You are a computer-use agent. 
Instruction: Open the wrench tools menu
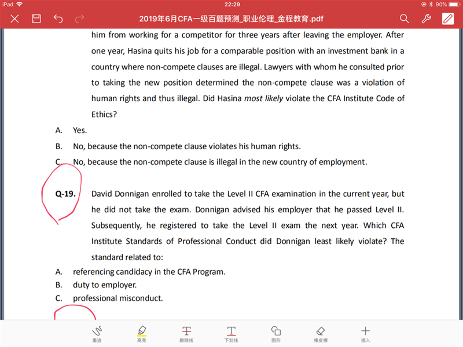point(426,19)
